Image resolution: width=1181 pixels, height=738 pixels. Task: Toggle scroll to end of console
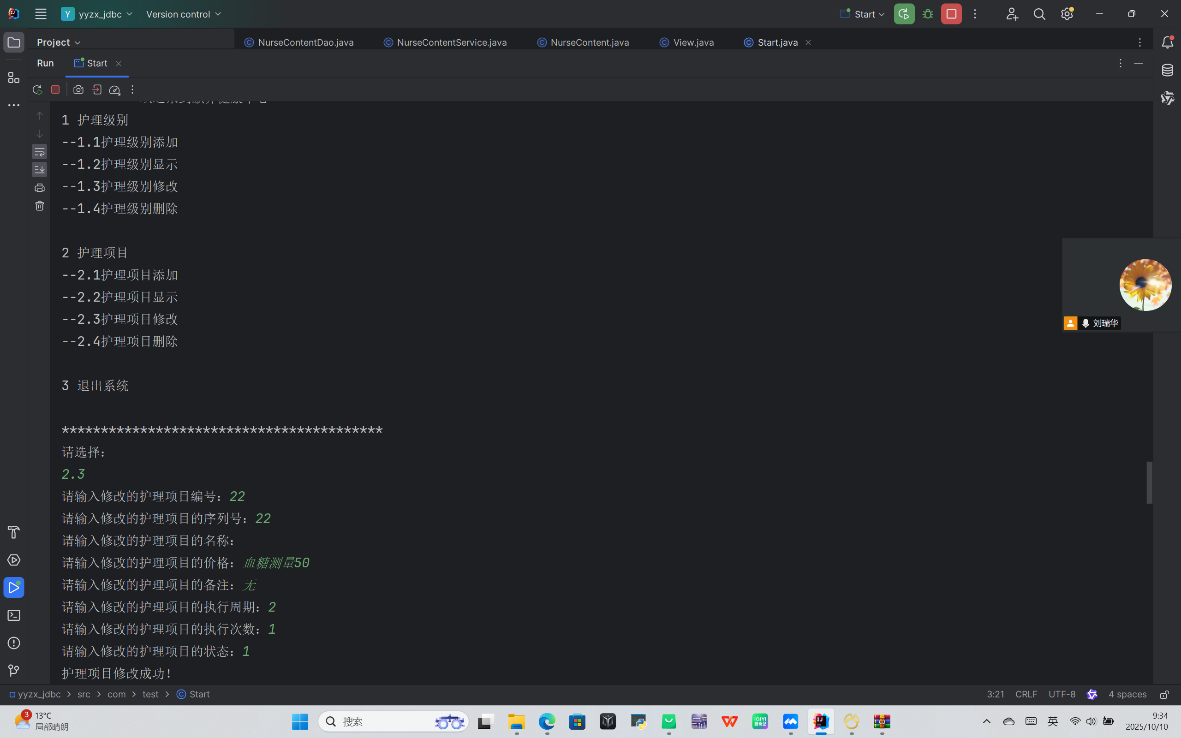point(40,170)
